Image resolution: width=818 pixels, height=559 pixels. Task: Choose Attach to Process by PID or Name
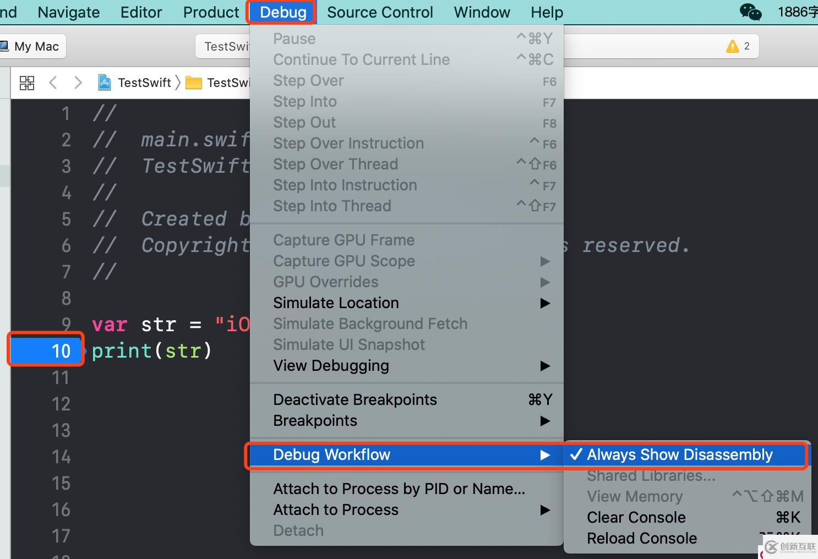coord(406,489)
